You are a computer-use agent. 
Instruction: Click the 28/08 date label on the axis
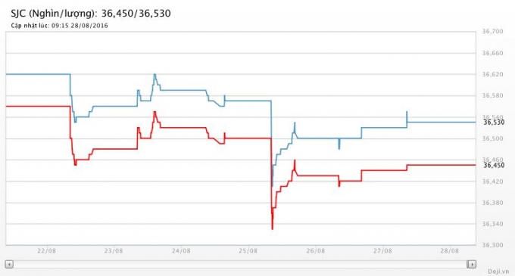[450, 251]
